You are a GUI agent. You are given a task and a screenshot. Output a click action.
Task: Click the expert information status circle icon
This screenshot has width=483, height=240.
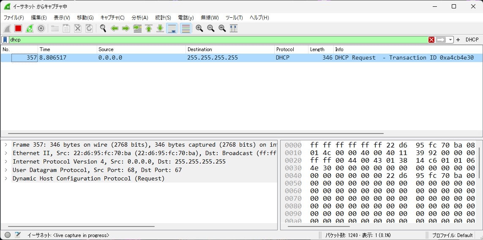pyautogui.click(x=8, y=235)
